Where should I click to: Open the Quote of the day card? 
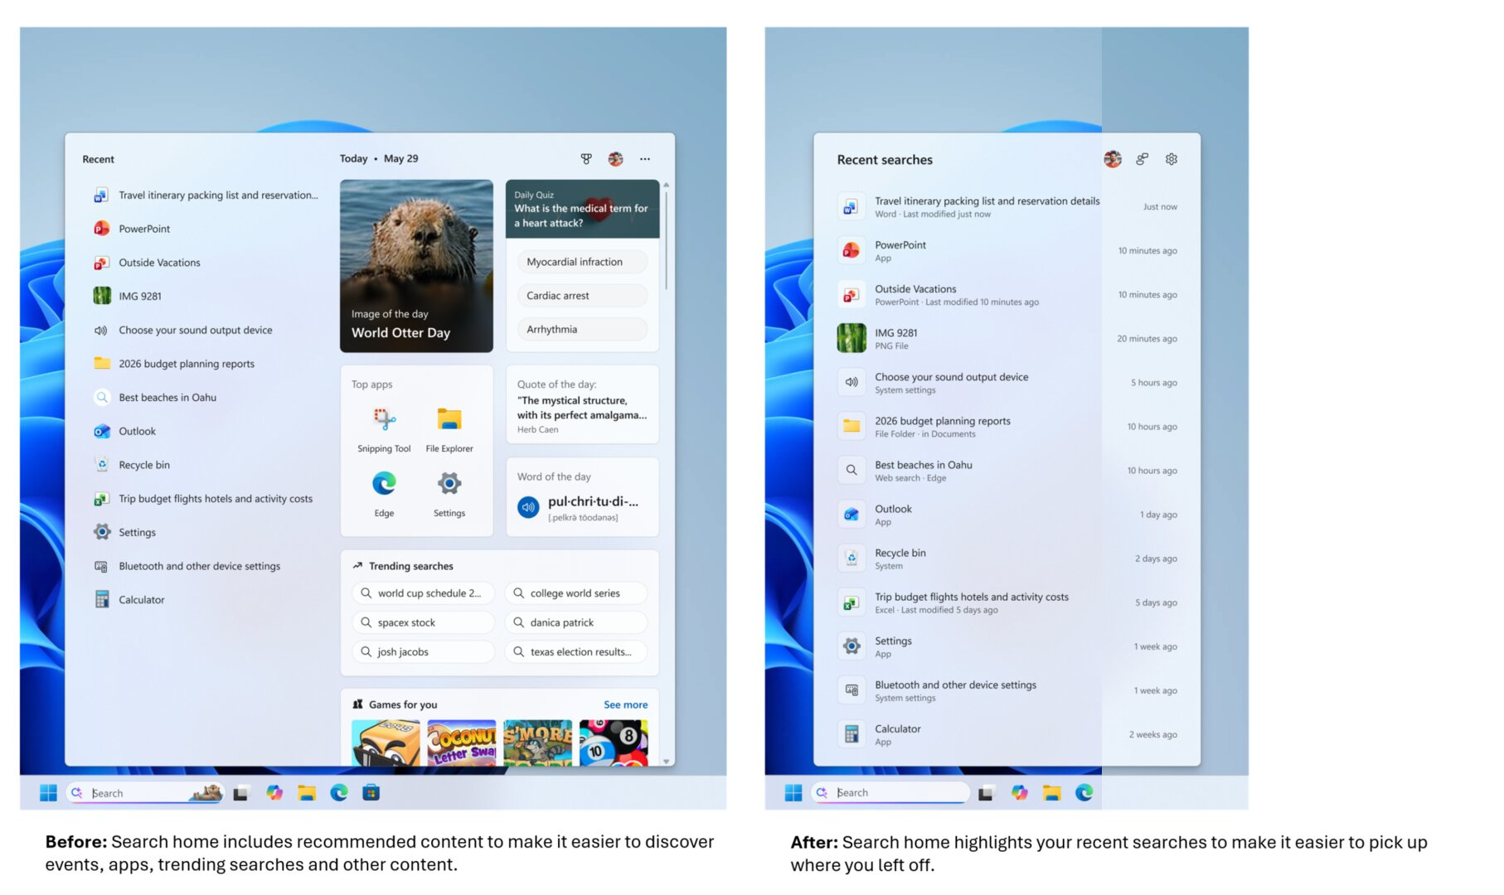(x=582, y=405)
